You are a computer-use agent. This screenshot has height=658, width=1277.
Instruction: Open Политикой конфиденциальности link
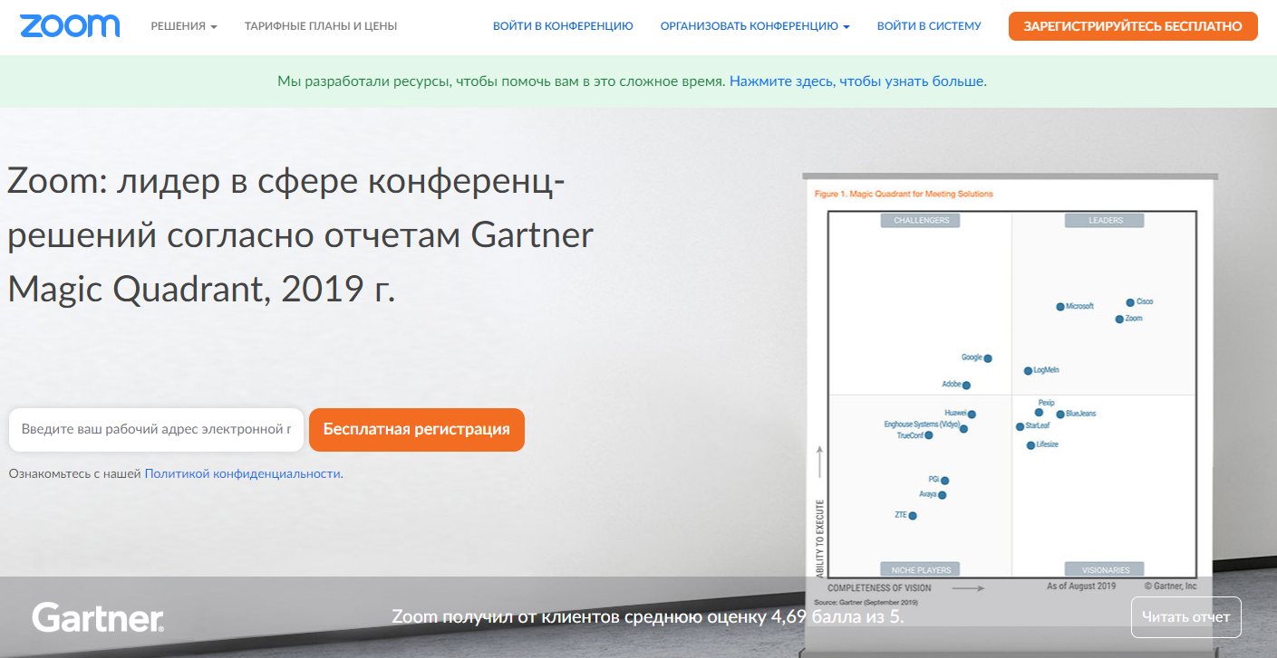[x=243, y=473]
